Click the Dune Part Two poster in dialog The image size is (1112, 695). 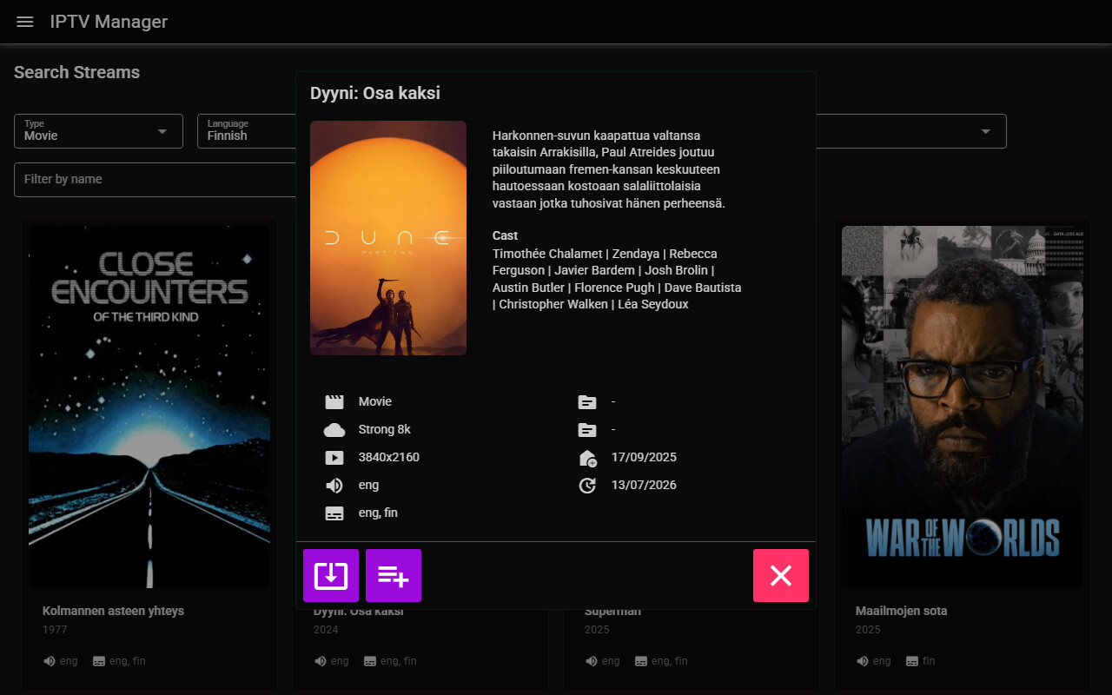tap(388, 238)
